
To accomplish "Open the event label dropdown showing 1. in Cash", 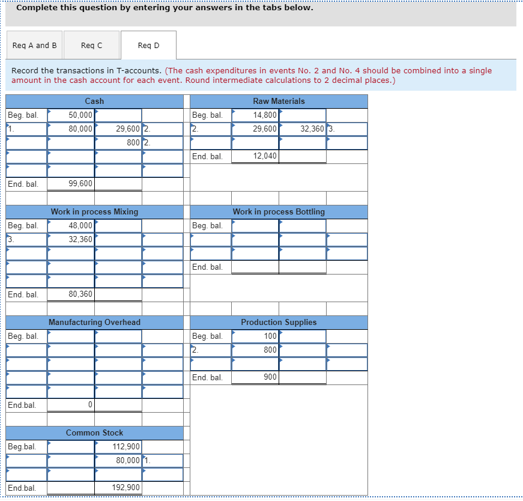I will (x=26, y=129).
